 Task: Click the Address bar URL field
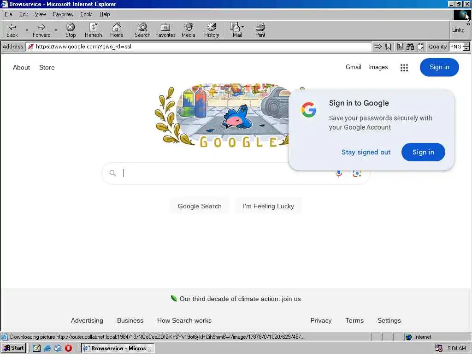199,47
